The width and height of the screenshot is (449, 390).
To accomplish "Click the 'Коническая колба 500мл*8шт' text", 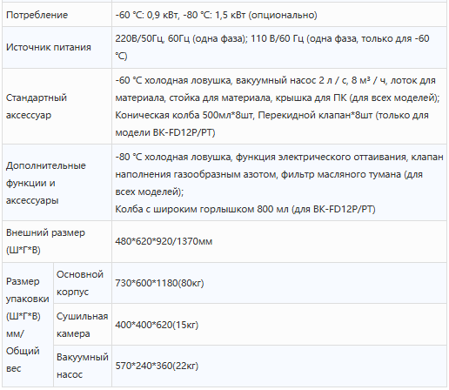I will (184, 115).
